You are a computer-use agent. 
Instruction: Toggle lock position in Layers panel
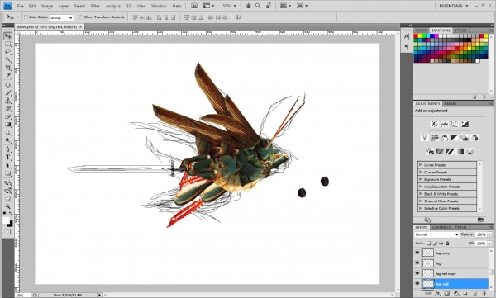(x=441, y=244)
